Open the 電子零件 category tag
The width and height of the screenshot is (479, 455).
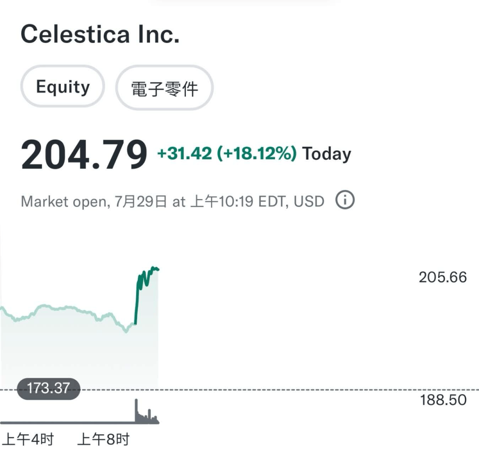(x=165, y=88)
